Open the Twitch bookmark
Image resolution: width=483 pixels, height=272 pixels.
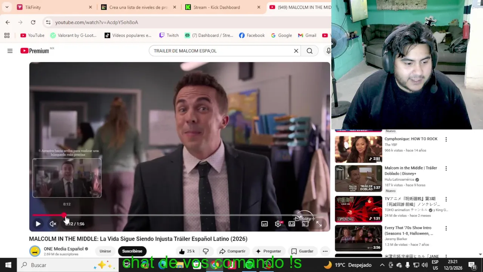click(x=169, y=36)
